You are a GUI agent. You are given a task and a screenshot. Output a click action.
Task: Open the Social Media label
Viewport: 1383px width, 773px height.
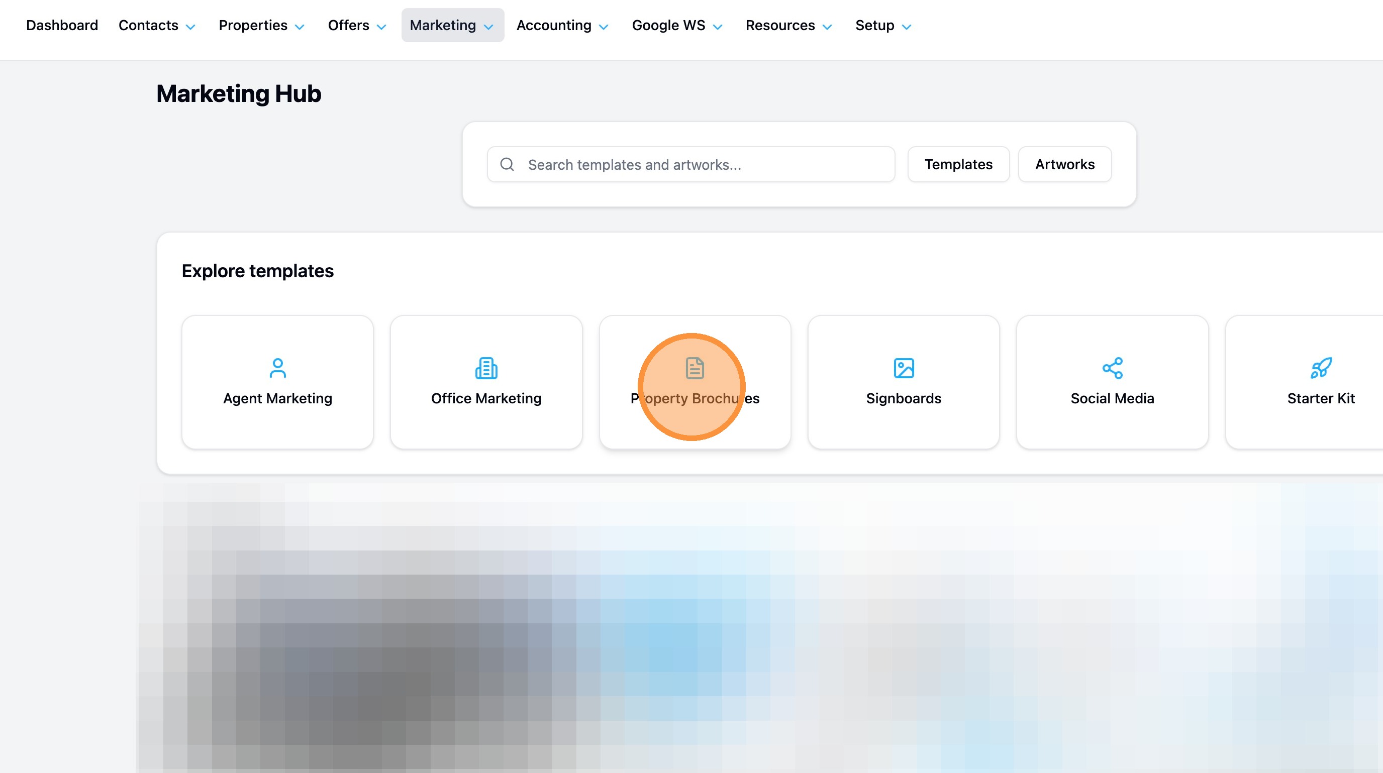coord(1113,398)
